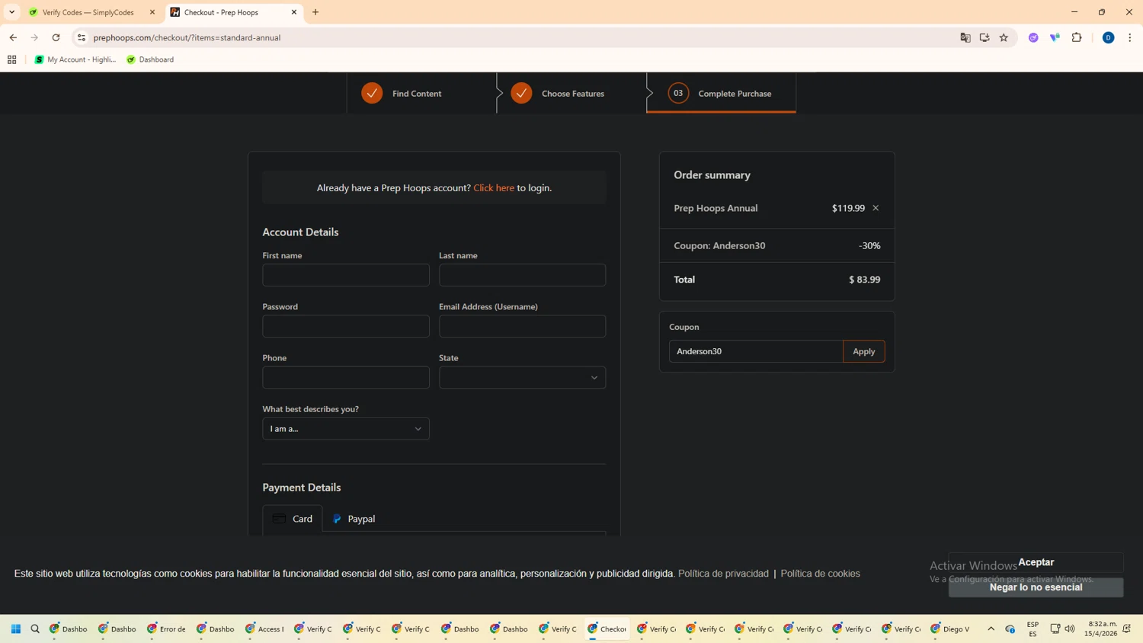Open the purple circle extension icon
Screen dimensions: 1143x643
click(1033, 37)
